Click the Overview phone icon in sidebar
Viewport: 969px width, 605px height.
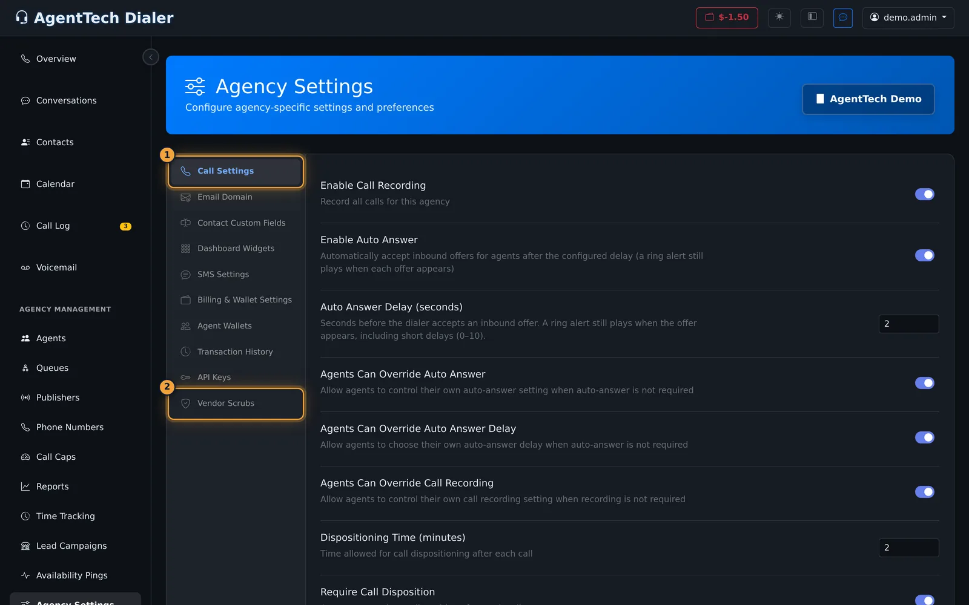point(25,59)
